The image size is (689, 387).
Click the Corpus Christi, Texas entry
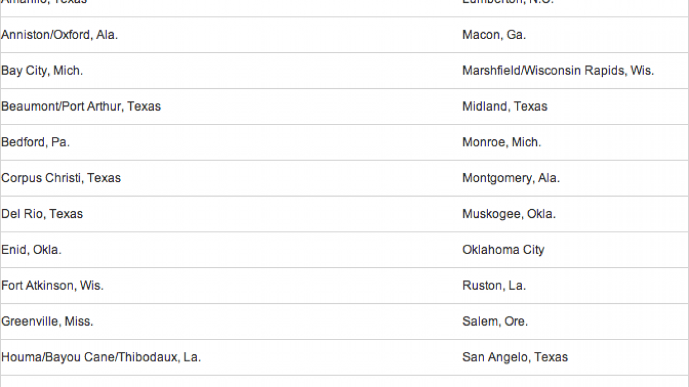click(61, 178)
